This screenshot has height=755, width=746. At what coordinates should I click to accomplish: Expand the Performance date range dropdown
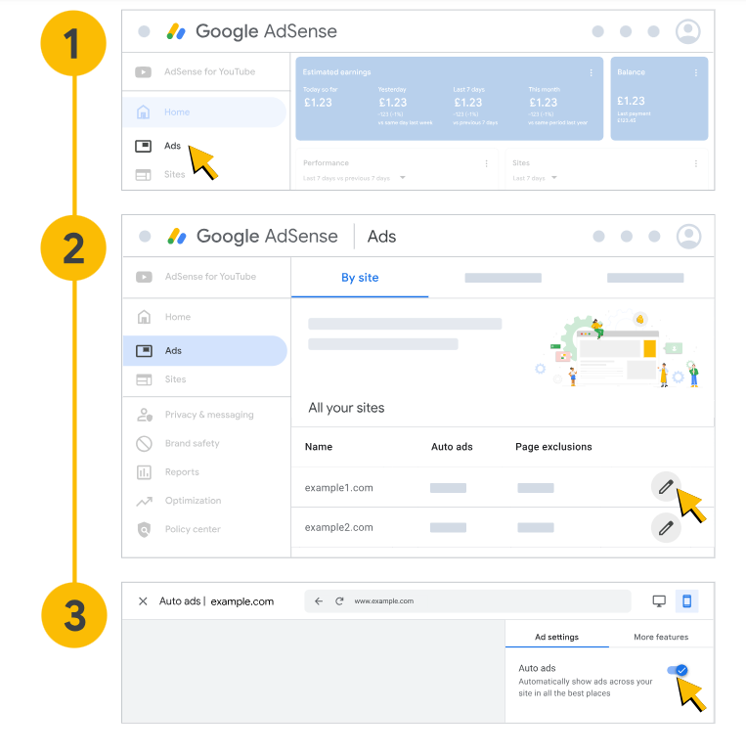click(402, 178)
